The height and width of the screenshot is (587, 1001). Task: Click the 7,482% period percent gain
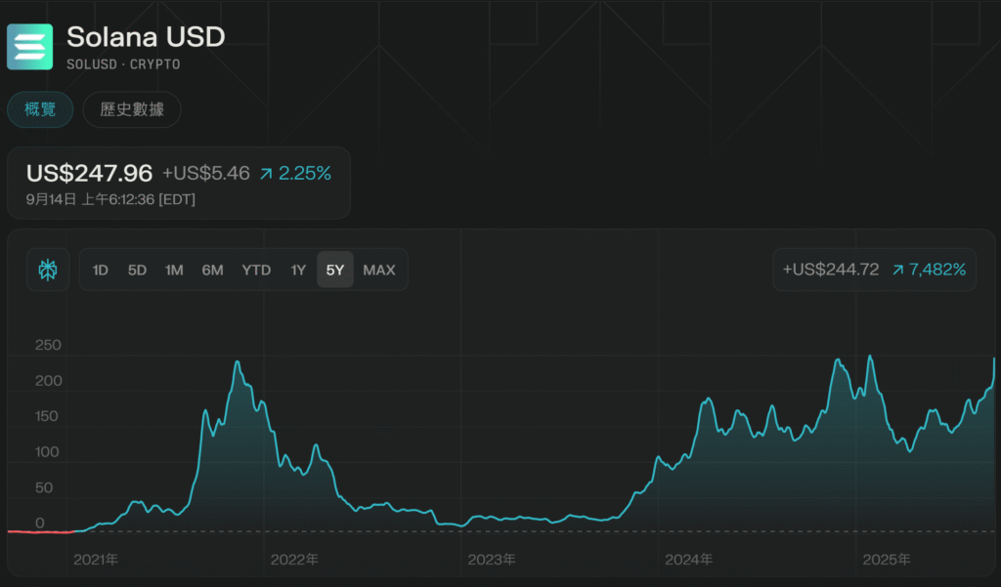point(930,270)
